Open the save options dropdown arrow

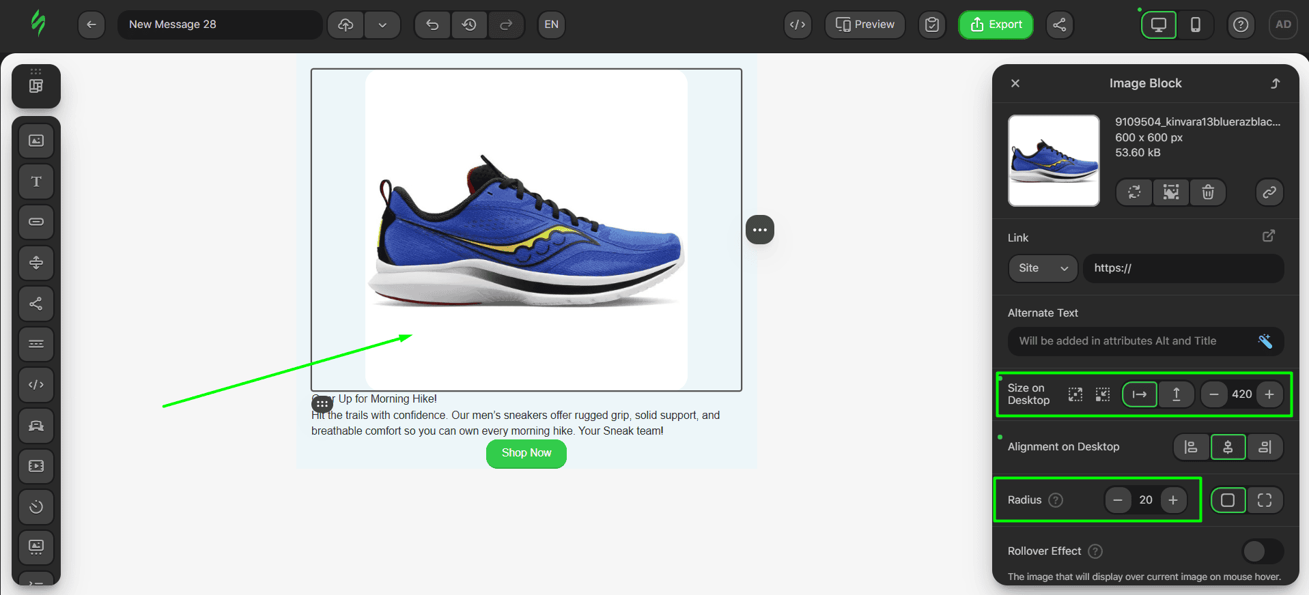tap(382, 25)
